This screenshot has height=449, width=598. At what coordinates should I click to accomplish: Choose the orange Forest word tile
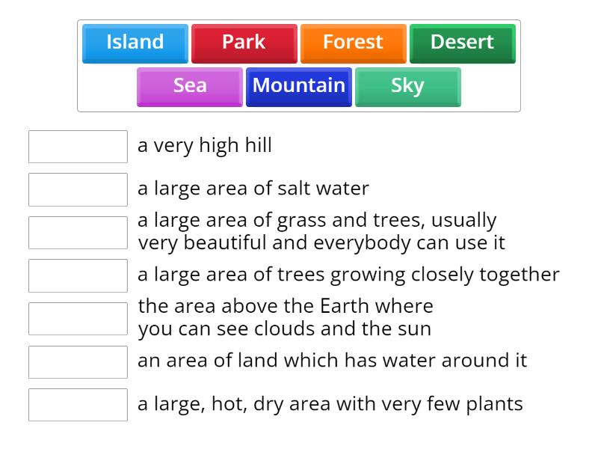[353, 43]
